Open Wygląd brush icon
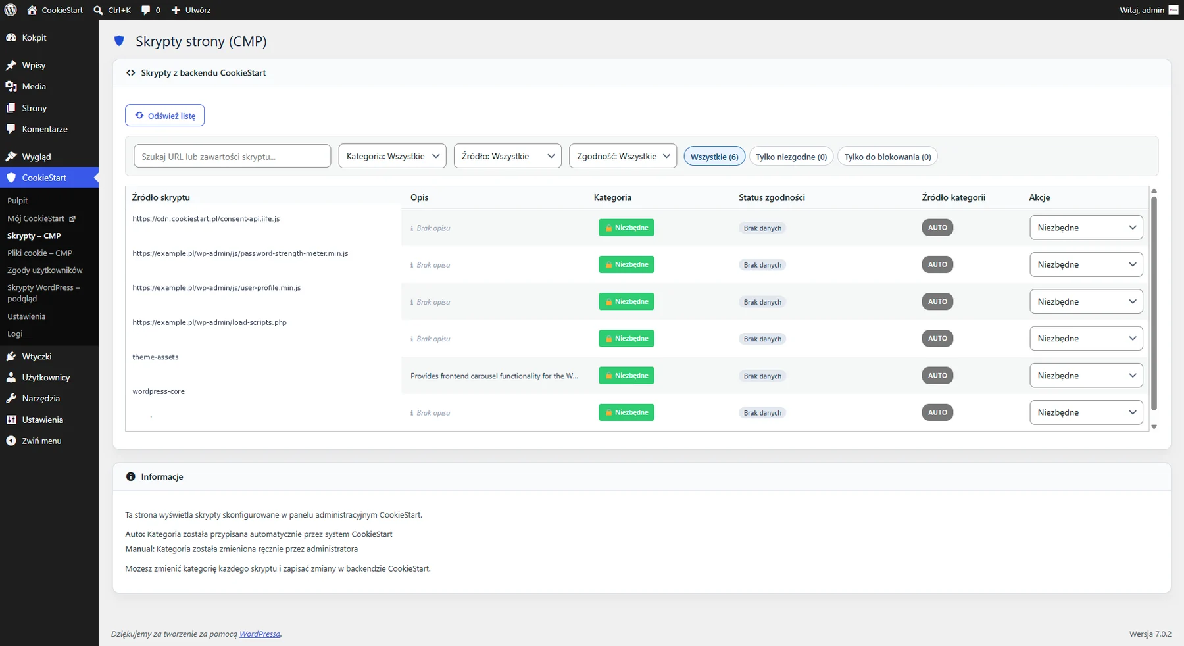Viewport: 1184px width, 646px height. 11,157
